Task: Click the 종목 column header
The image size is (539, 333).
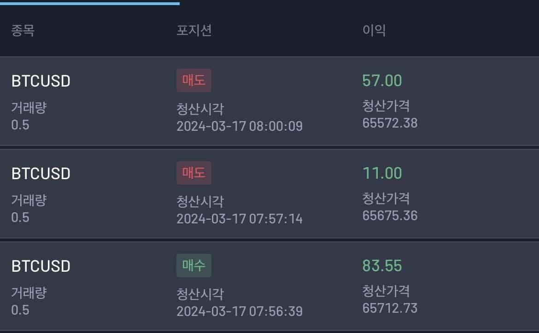Action: [x=23, y=31]
